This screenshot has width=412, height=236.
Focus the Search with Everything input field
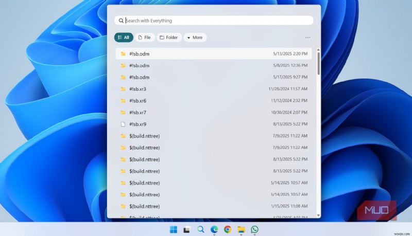click(214, 21)
